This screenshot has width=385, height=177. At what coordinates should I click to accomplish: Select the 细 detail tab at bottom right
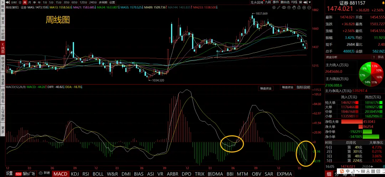click(x=329, y=174)
